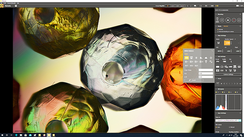This screenshot has width=244, height=137.
Task: Choose the Incandescent white balance preset
Action: coord(211,58)
